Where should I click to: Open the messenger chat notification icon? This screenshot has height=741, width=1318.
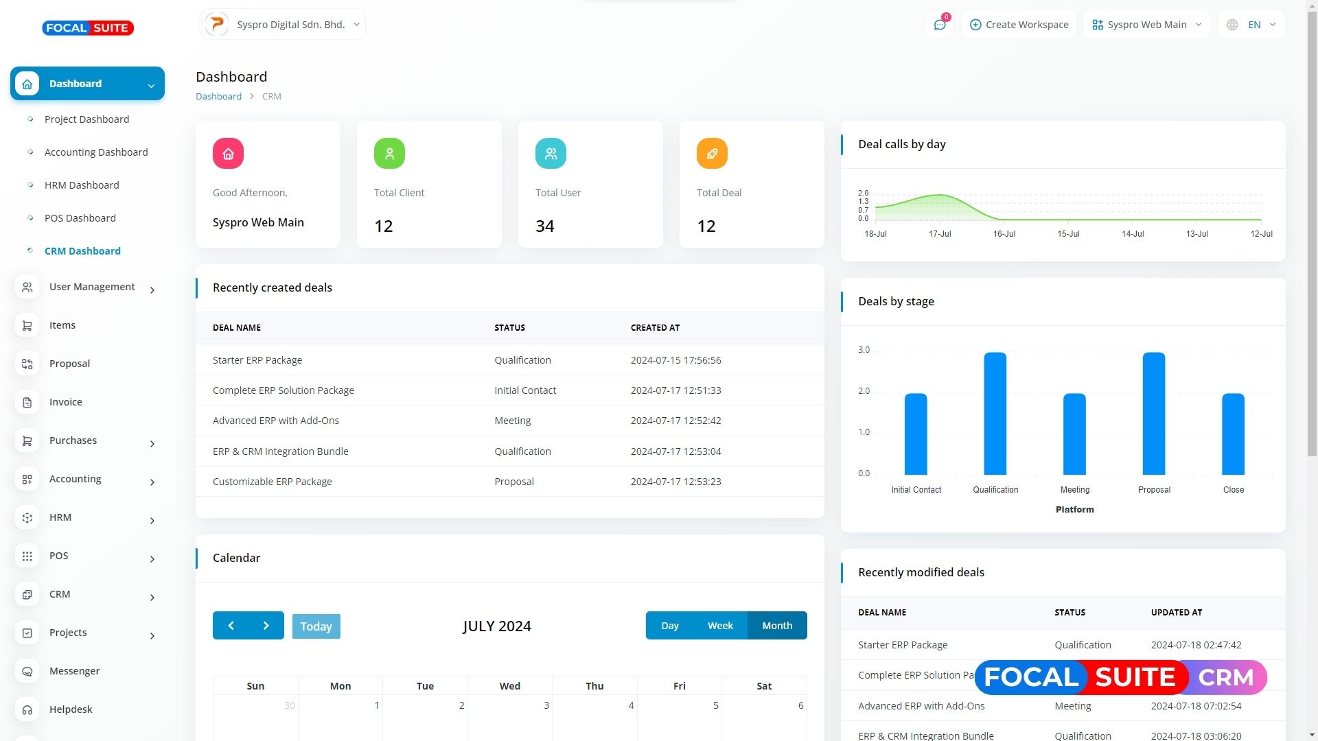click(939, 25)
